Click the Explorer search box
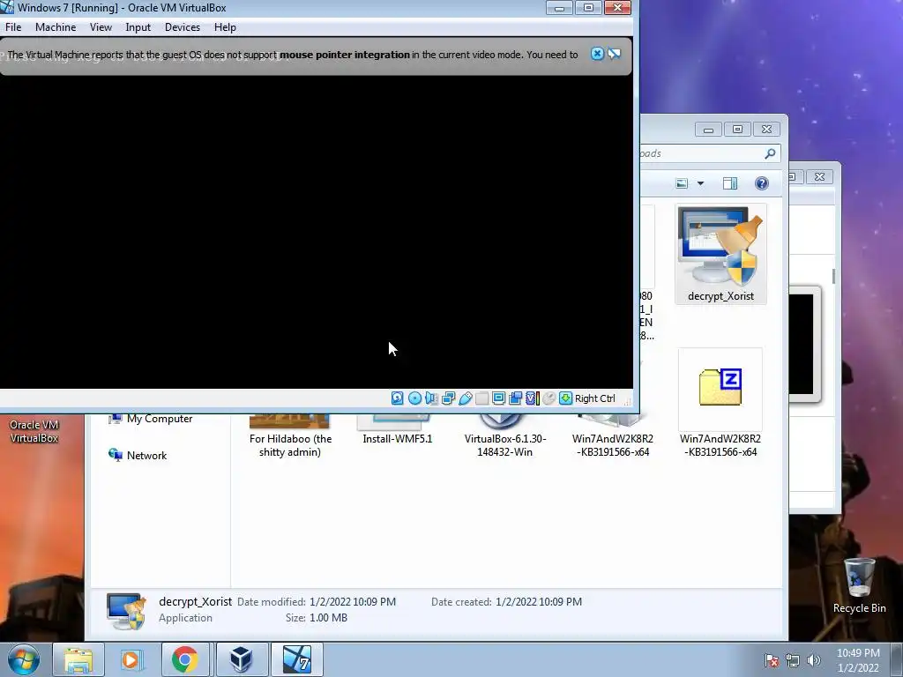Viewport: 903px width, 677px height. (x=710, y=153)
